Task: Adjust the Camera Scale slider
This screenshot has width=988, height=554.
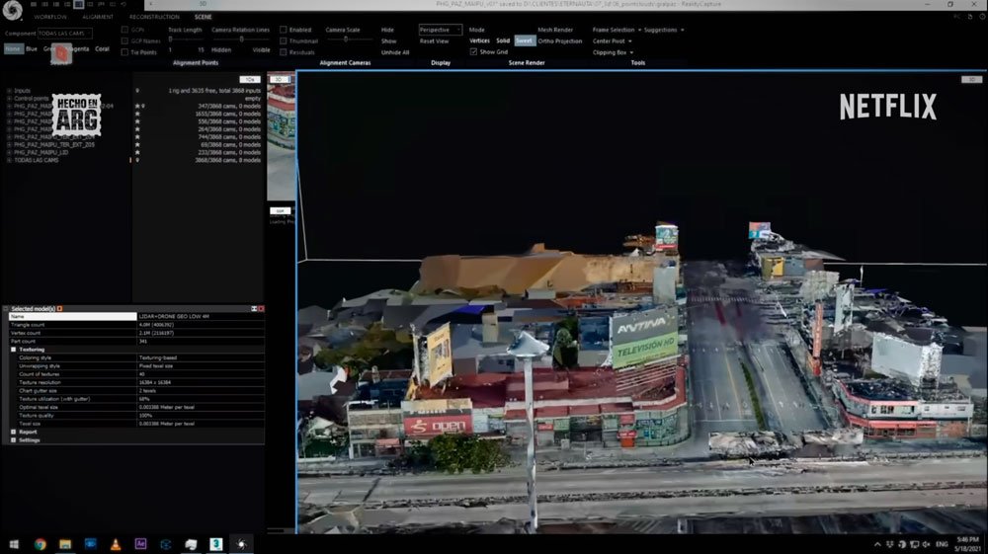Action: click(x=345, y=40)
